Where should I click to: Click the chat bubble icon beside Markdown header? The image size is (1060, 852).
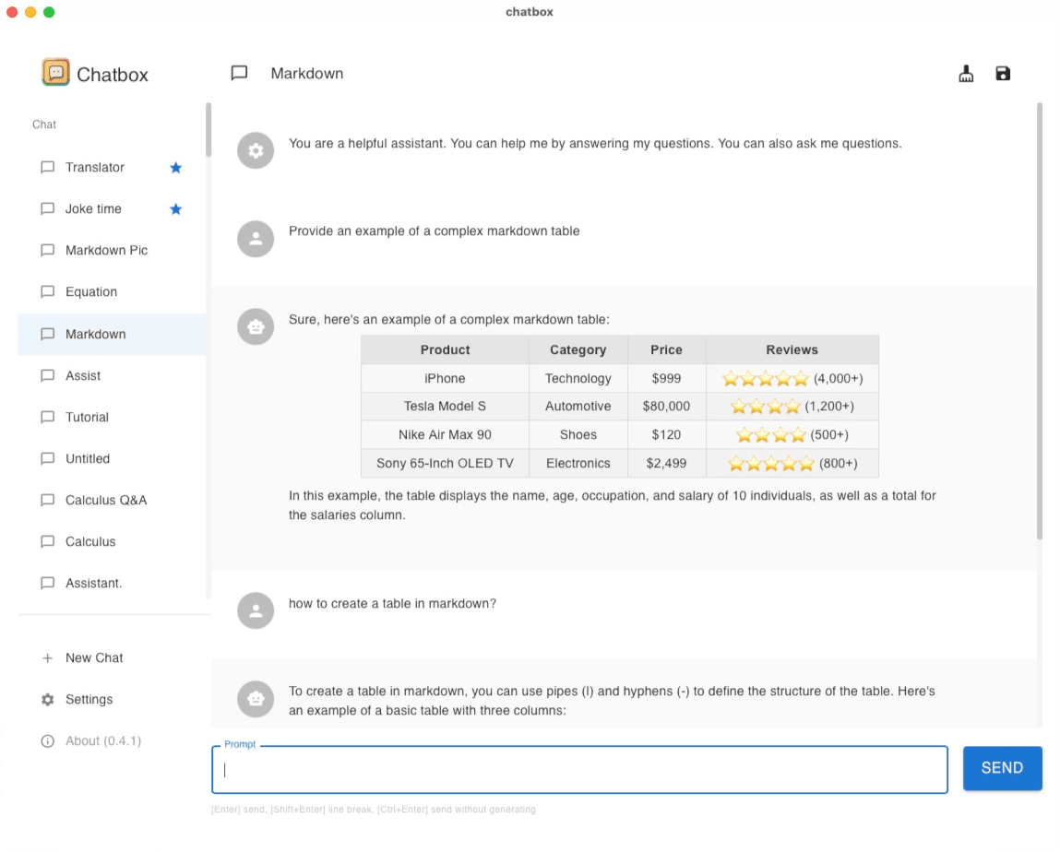(x=240, y=73)
